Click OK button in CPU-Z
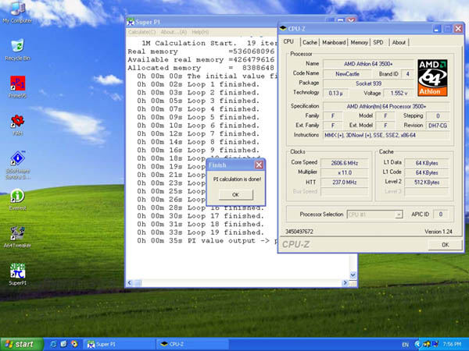 [445, 245]
